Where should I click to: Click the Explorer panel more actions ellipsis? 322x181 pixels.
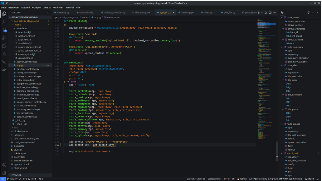point(48,13)
